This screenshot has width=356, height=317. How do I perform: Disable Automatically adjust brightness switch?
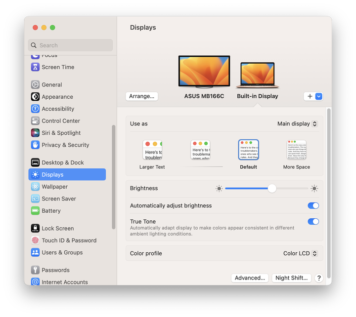point(313,205)
